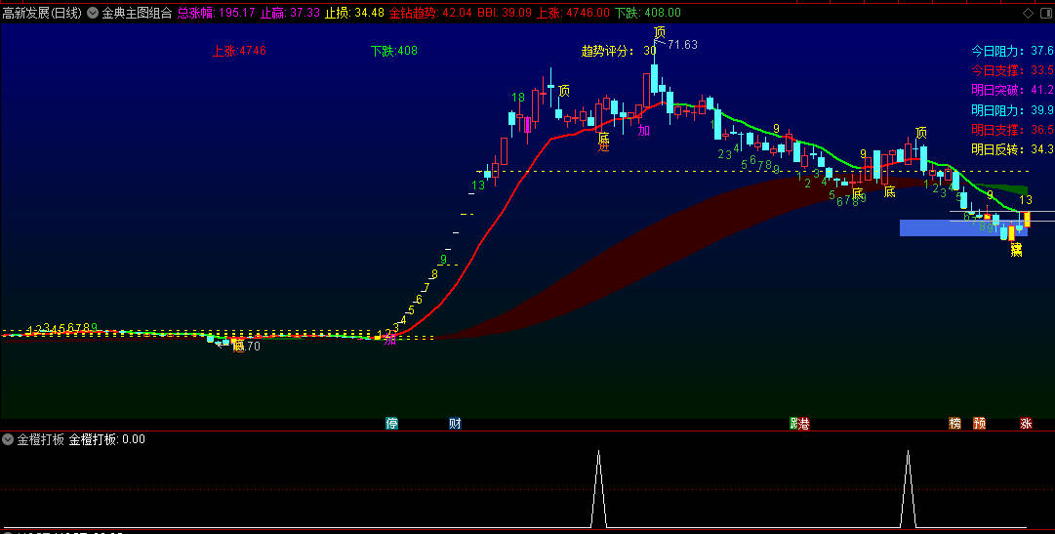Image resolution: width=1055 pixels, height=534 pixels.
Task: Click the 止赢: 37.33 readout
Action: coord(290,13)
